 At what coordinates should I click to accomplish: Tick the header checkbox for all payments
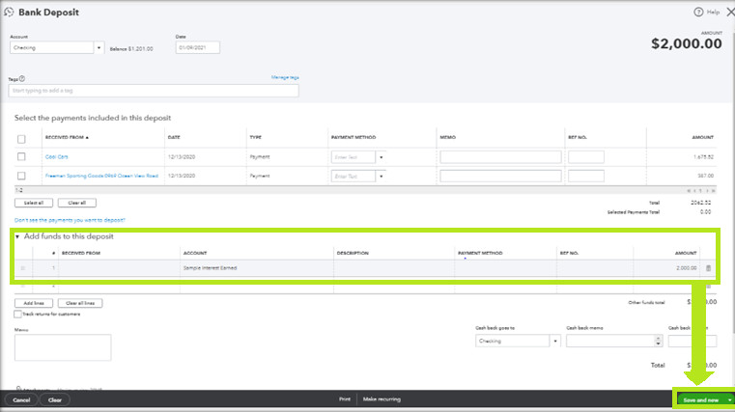(x=21, y=139)
